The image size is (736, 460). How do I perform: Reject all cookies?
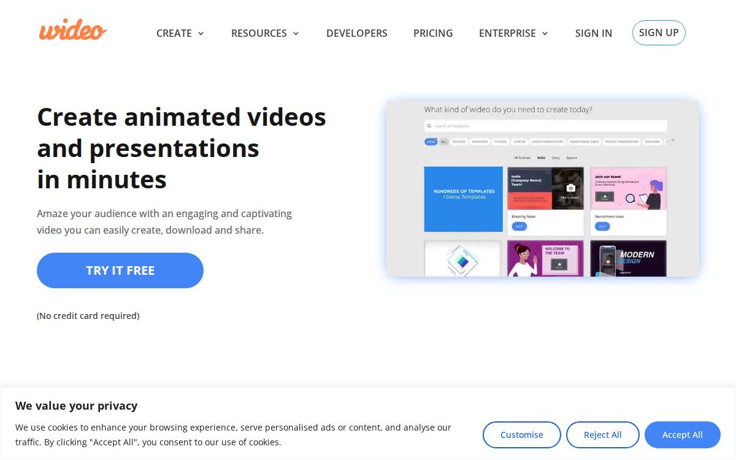[603, 435]
